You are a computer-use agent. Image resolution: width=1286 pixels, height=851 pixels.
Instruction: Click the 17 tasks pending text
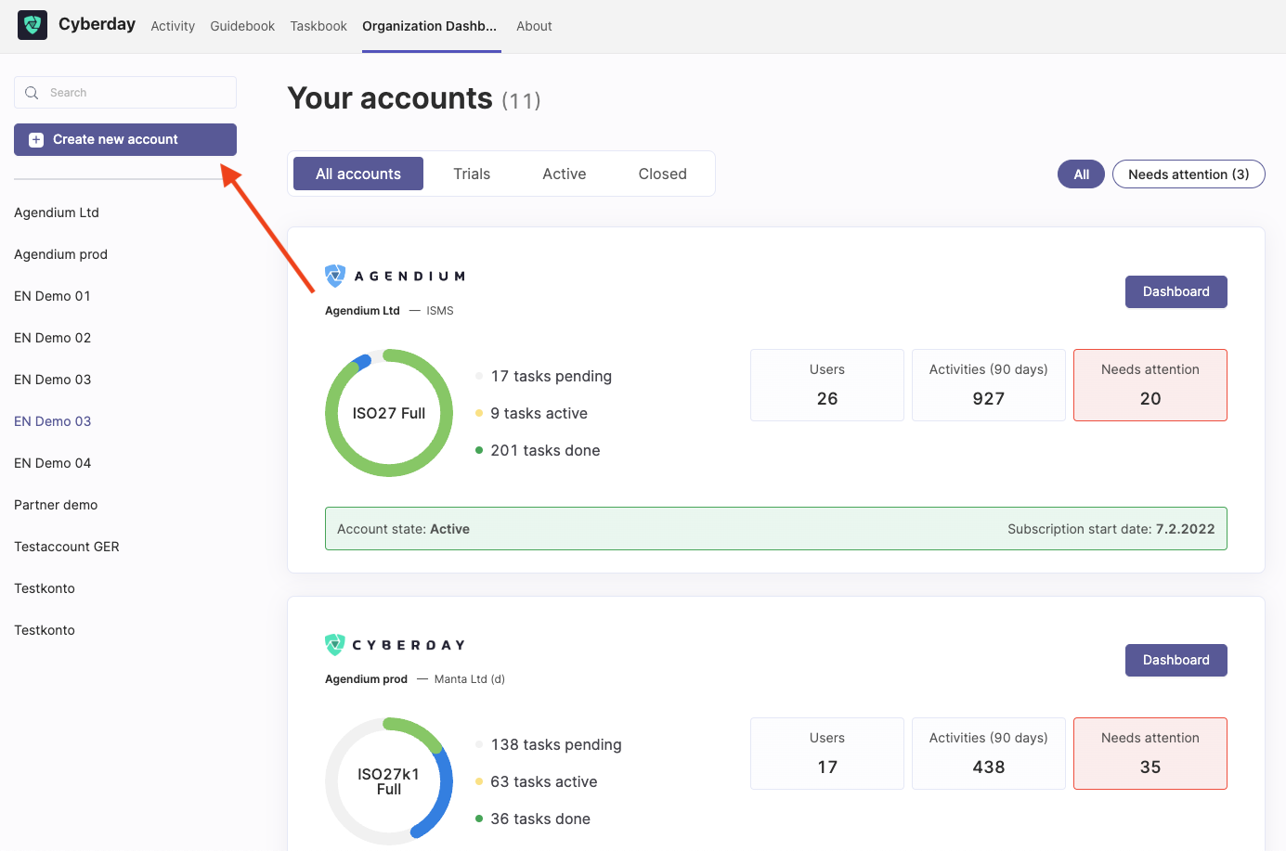552,376
